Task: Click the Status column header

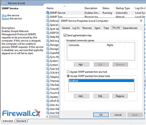Action: coord(106,8)
